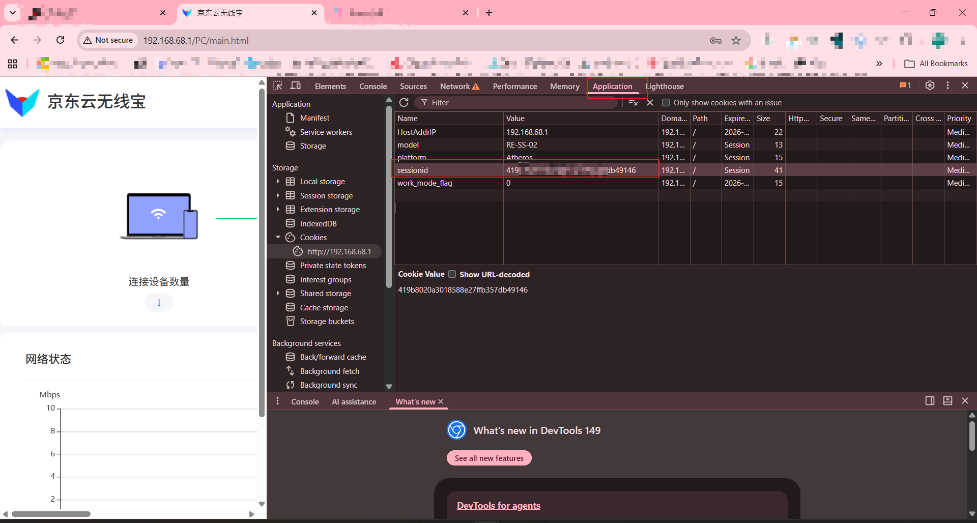
Task: Open Cache storage
Action: pyautogui.click(x=324, y=307)
